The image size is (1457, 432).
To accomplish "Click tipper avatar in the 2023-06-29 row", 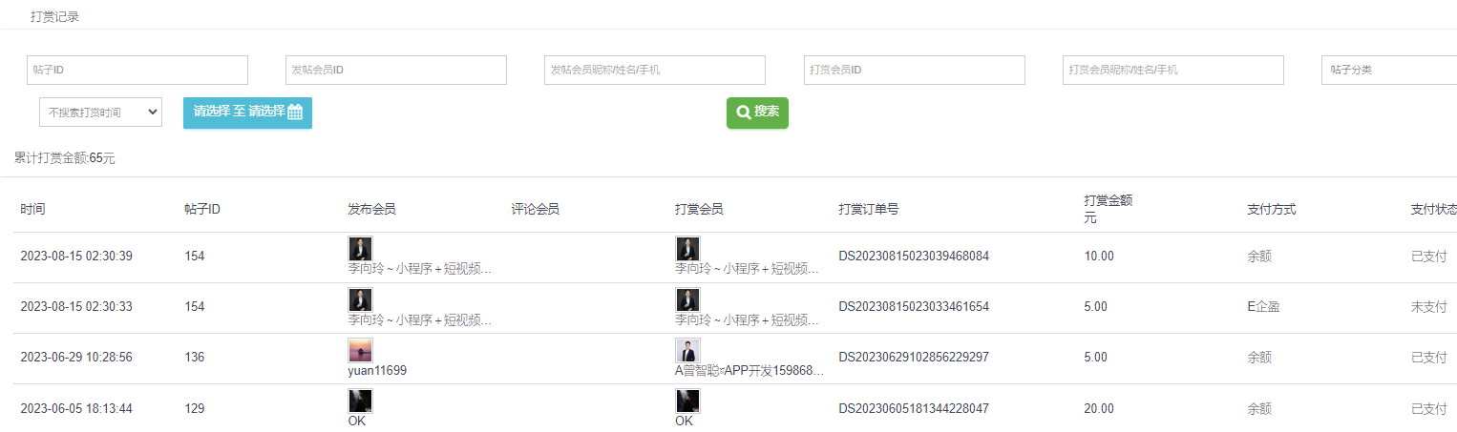I will pos(687,350).
